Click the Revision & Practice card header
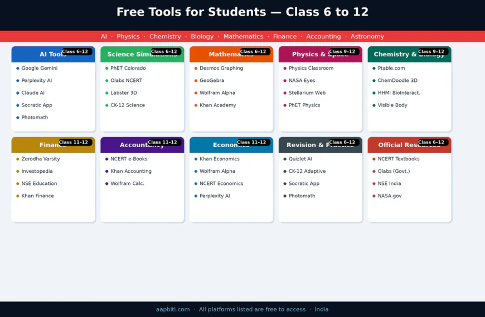The height and width of the screenshot is (317, 485). [321, 145]
